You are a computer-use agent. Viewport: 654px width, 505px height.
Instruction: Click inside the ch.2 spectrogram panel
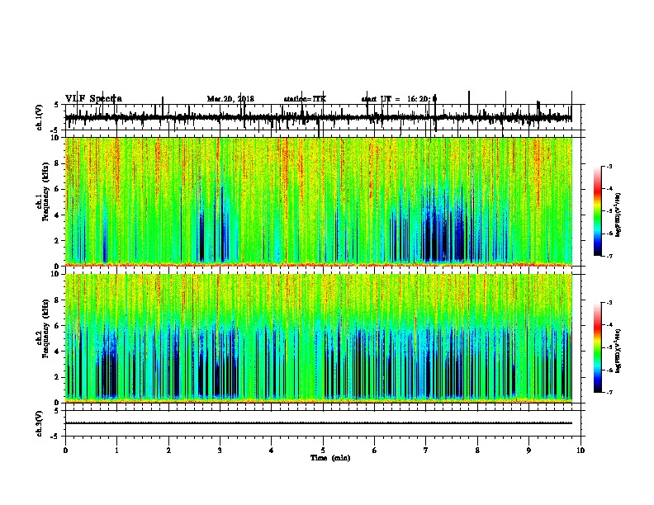pos(319,338)
